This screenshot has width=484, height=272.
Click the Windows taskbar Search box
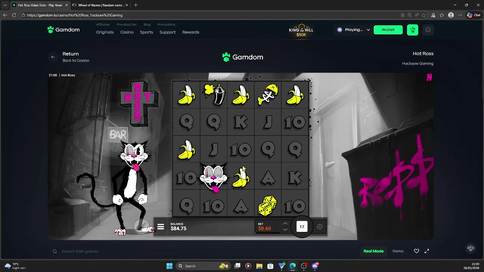click(204, 266)
